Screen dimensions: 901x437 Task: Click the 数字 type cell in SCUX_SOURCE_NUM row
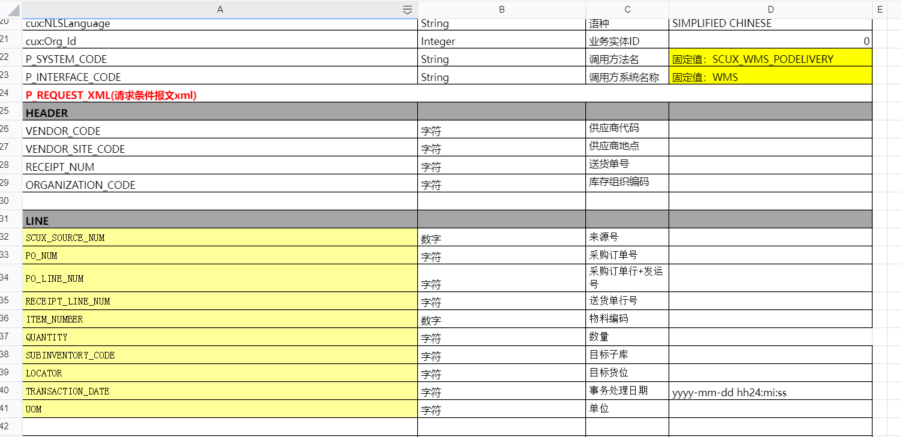pyautogui.click(x=502, y=237)
